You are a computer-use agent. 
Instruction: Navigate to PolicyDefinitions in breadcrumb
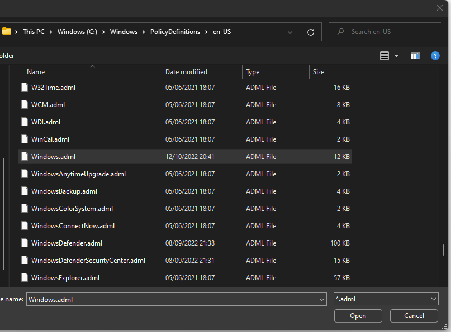[175, 32]
